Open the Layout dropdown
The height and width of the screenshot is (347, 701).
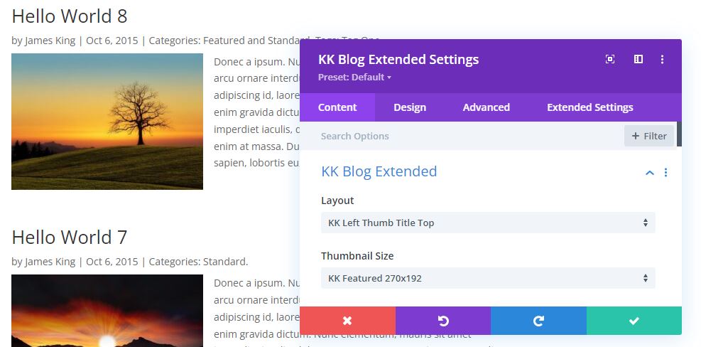pyautogui.click(x=488, y=223)
